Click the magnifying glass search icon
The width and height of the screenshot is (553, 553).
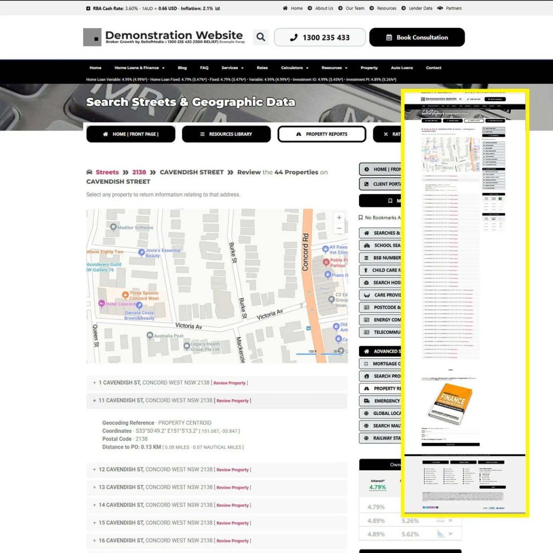click(x=261, y=37)
